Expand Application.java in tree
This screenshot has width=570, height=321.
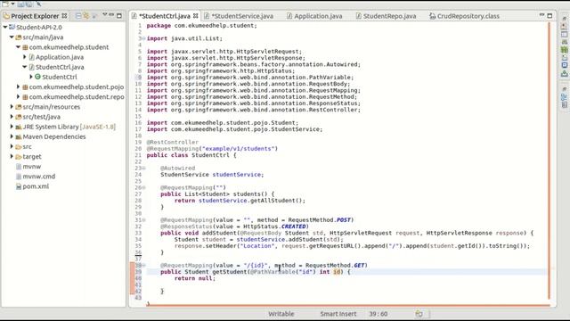point(25,57)
